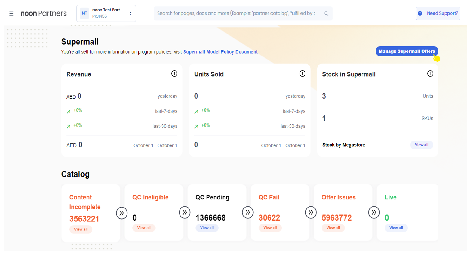The image size is (467, 255).
Task: Click the arrow after QC Fail card
Action: point(311,212)
